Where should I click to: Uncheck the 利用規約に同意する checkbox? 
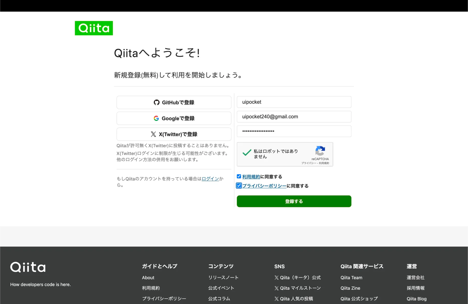pos(239,176)
